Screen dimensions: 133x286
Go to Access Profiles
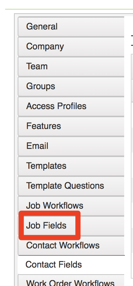71,106
